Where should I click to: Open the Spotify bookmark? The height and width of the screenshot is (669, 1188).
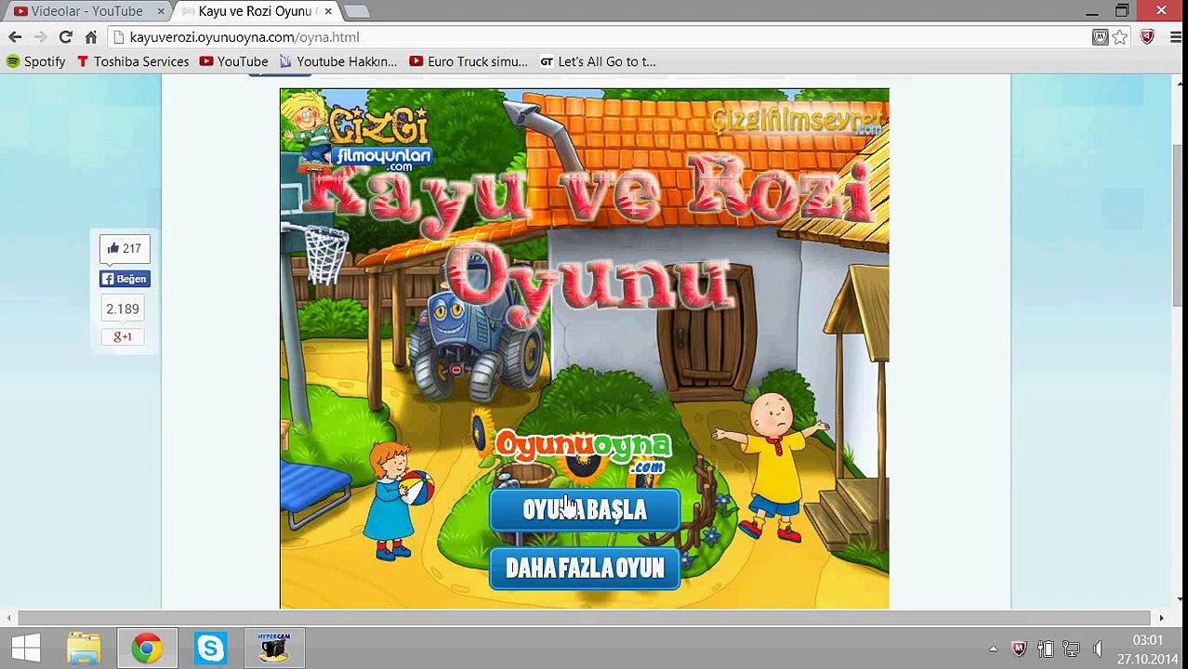click(x=35, y=61)
